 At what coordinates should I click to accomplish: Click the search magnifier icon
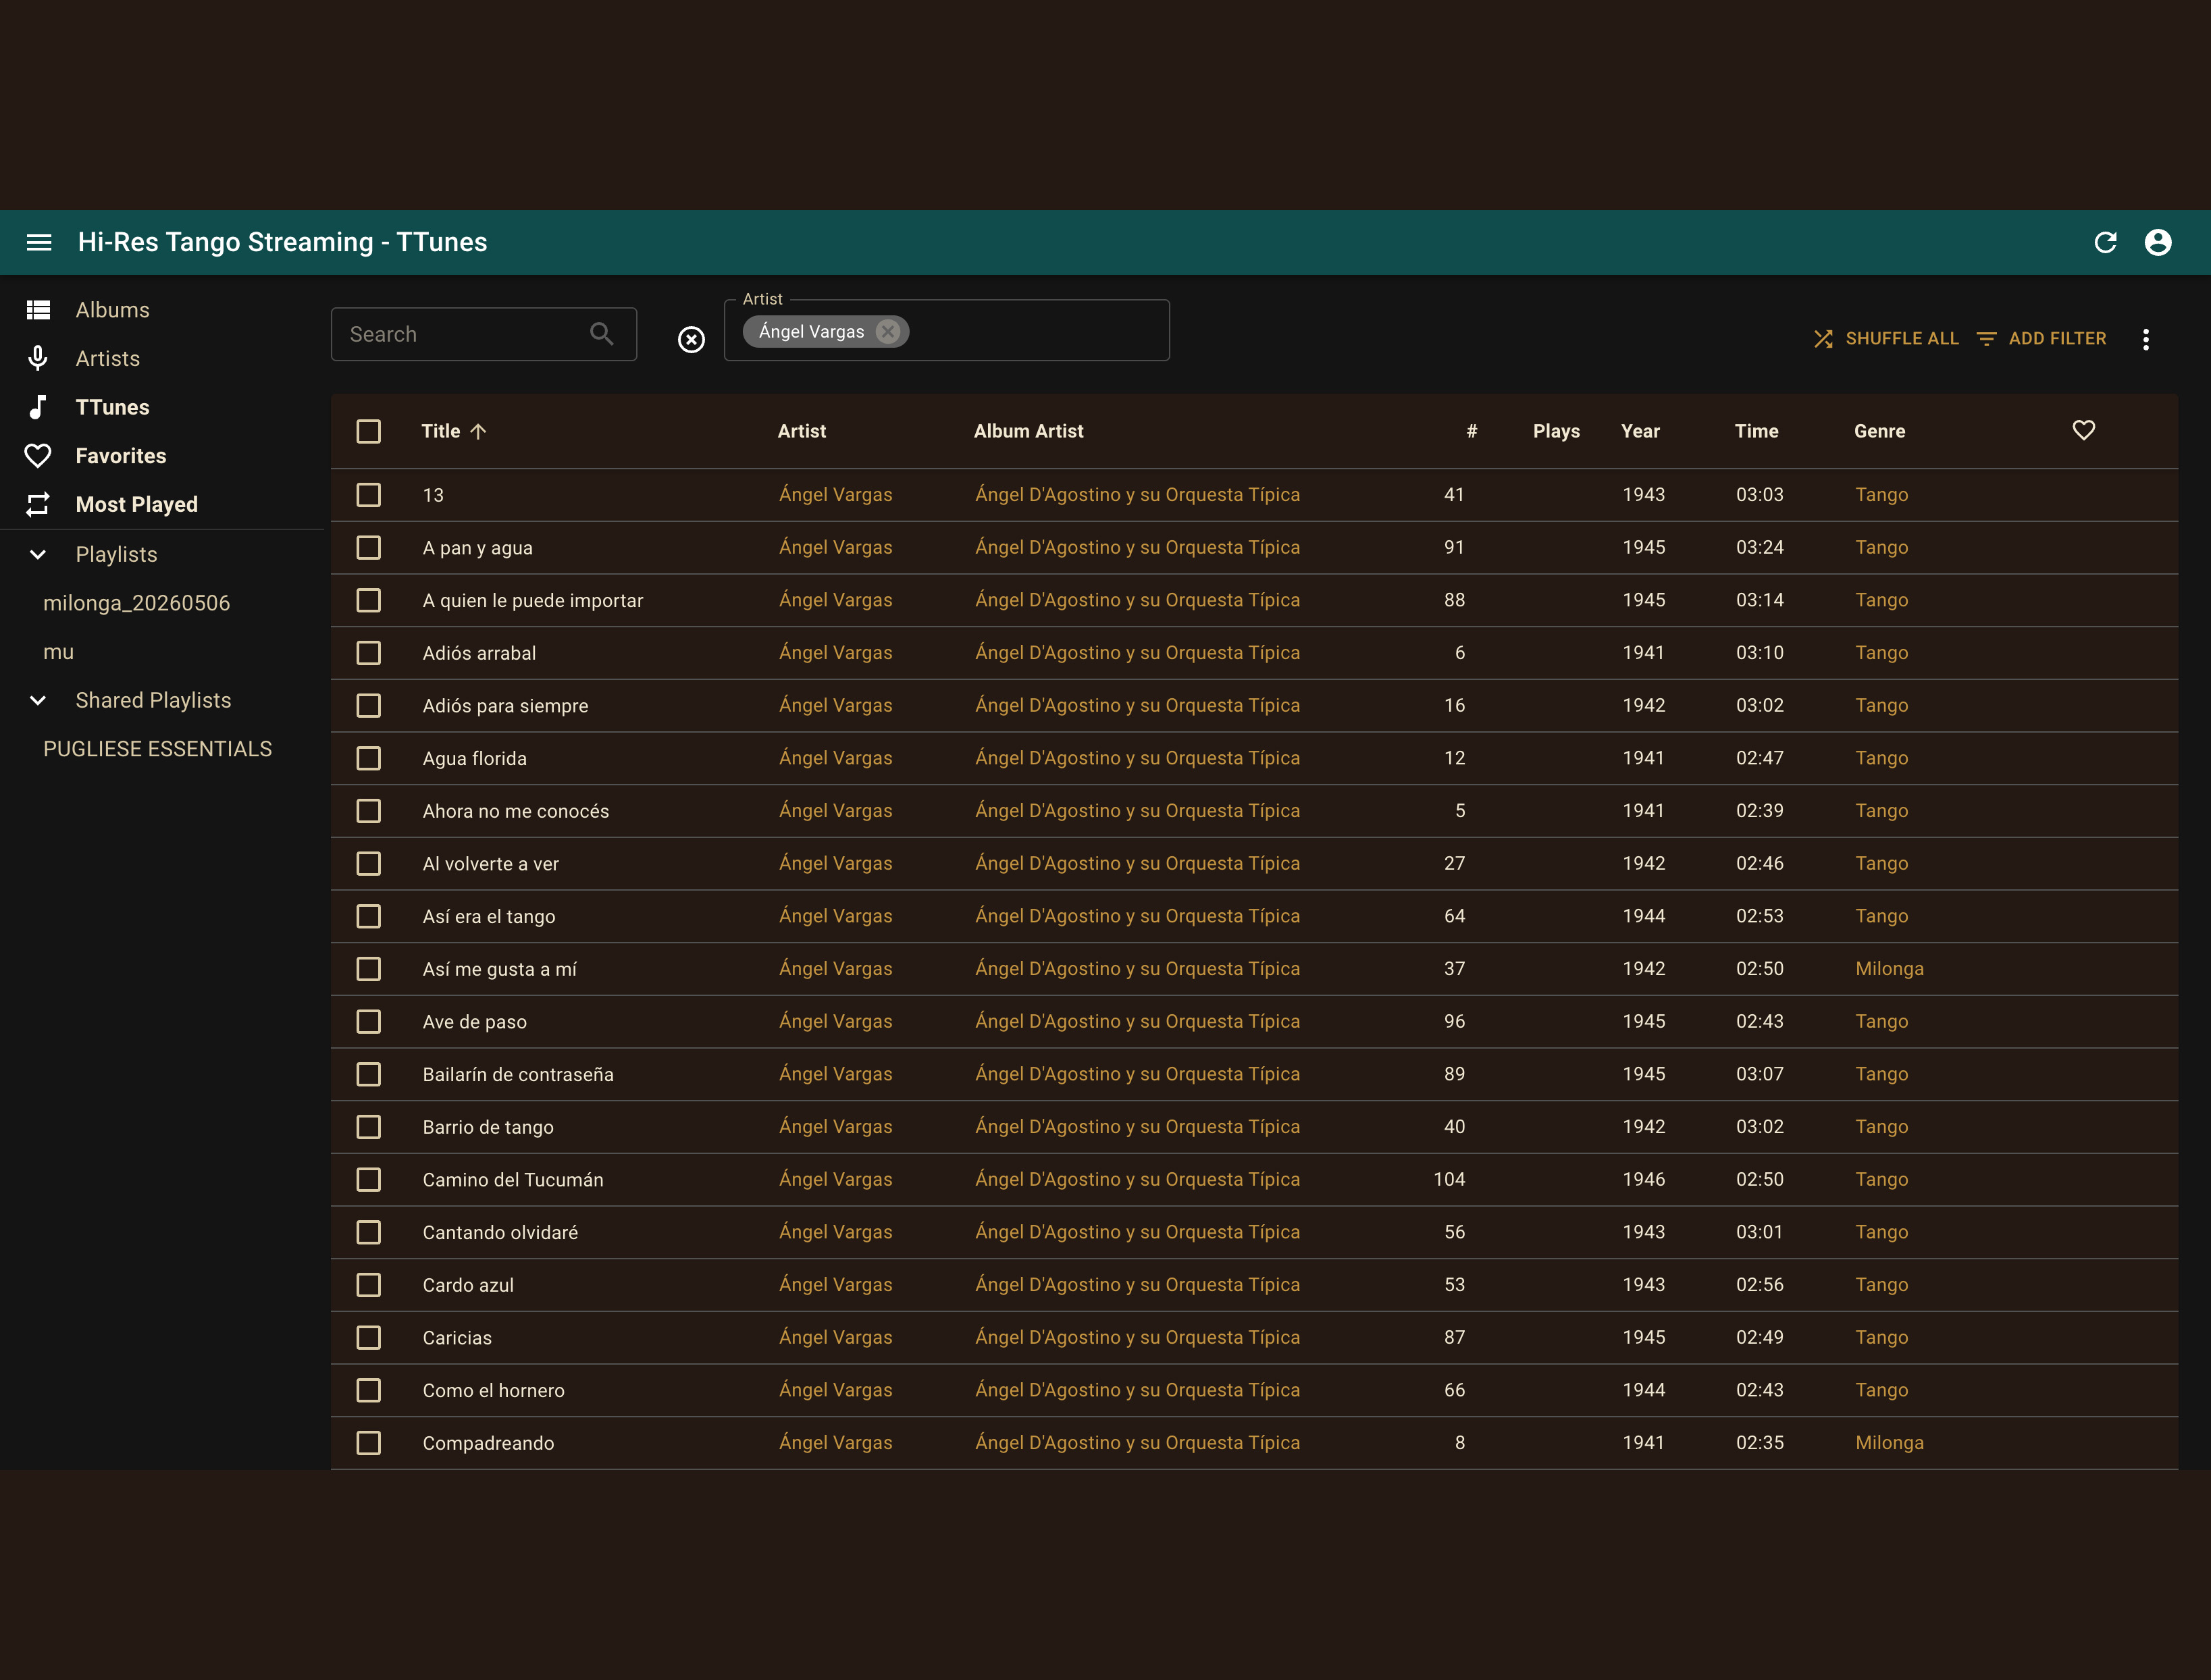pos(601,334)
